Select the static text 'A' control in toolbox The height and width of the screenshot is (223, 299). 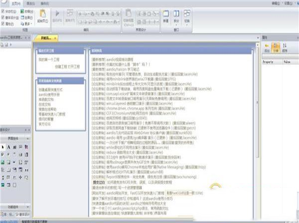(x=9, y=147)
